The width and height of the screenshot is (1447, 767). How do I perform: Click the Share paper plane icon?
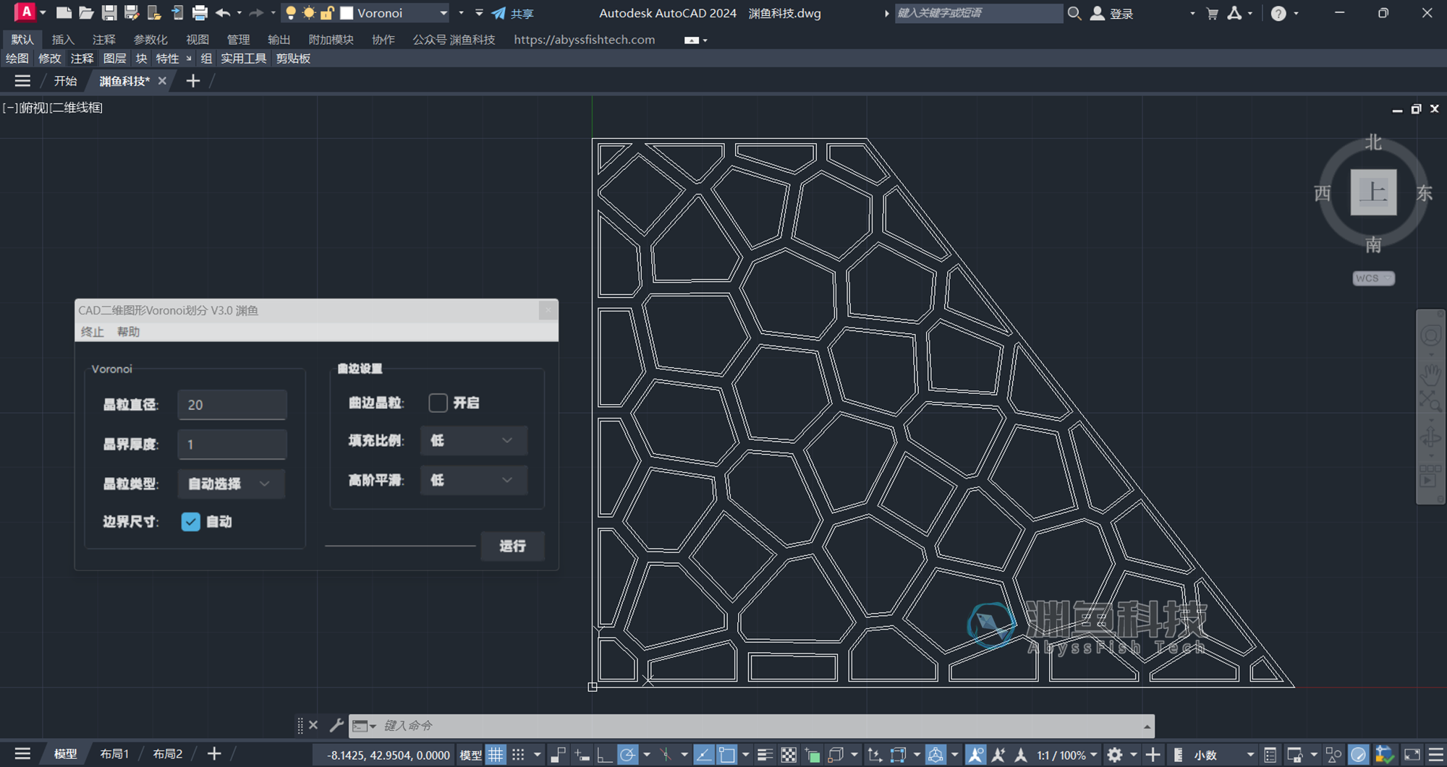coord(498,13)
